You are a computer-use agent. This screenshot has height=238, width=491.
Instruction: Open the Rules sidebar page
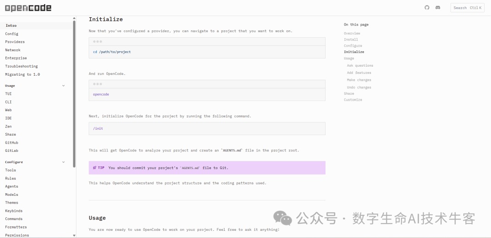(10, 178)
